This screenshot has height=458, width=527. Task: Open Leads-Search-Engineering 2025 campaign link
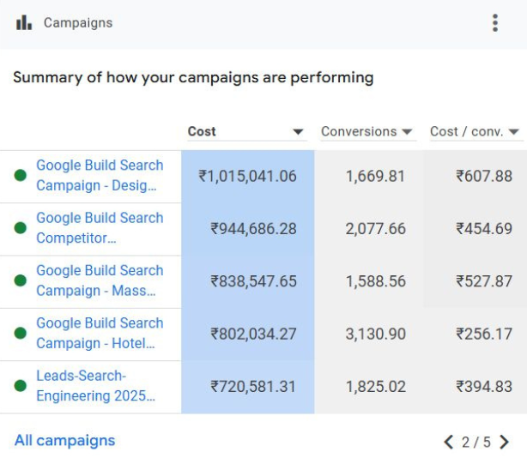tap(95, 386)
